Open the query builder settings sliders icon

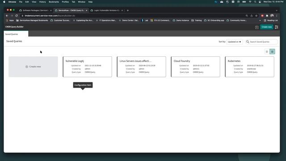point(277,27)
